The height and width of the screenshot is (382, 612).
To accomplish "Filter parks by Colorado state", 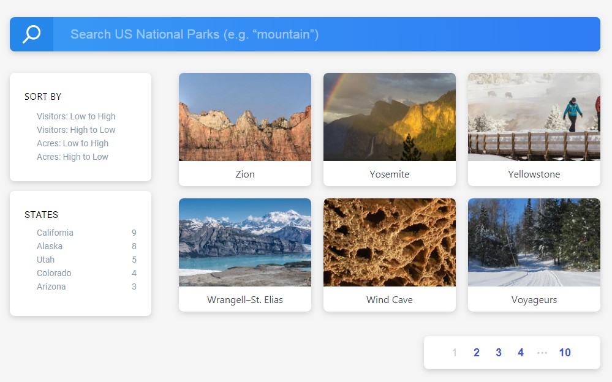I will point(54,273).
